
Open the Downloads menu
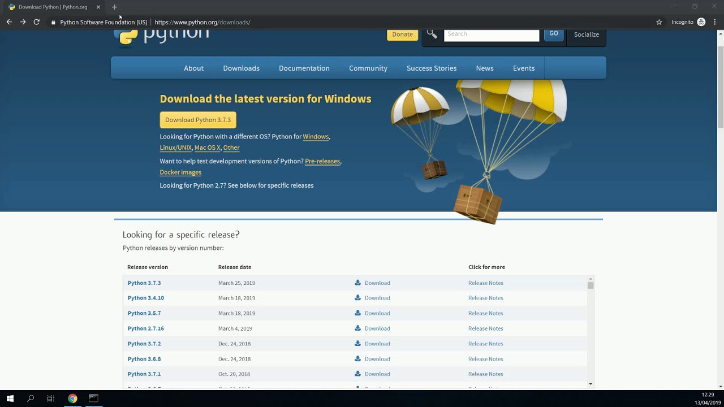click(241, 68)
